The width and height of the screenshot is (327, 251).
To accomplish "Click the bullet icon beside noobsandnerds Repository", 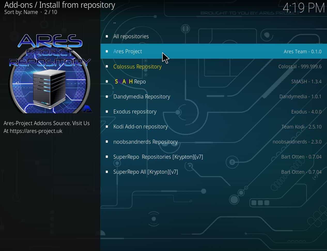I will click(x=107, y=142).
